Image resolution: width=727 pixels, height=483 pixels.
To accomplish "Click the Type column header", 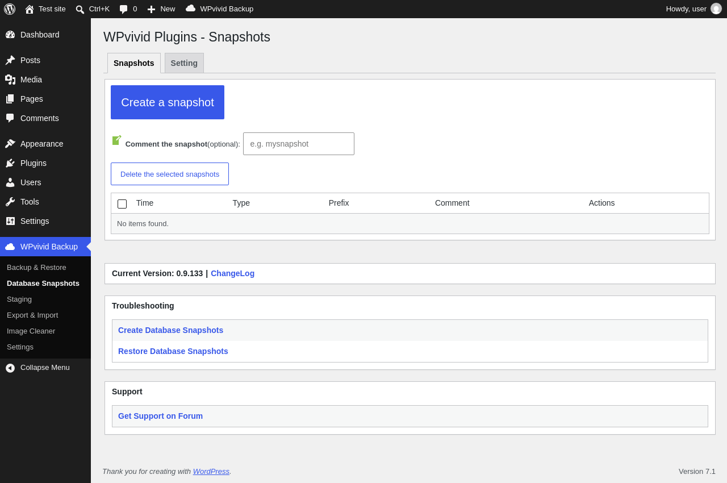I will click(241, 203).
